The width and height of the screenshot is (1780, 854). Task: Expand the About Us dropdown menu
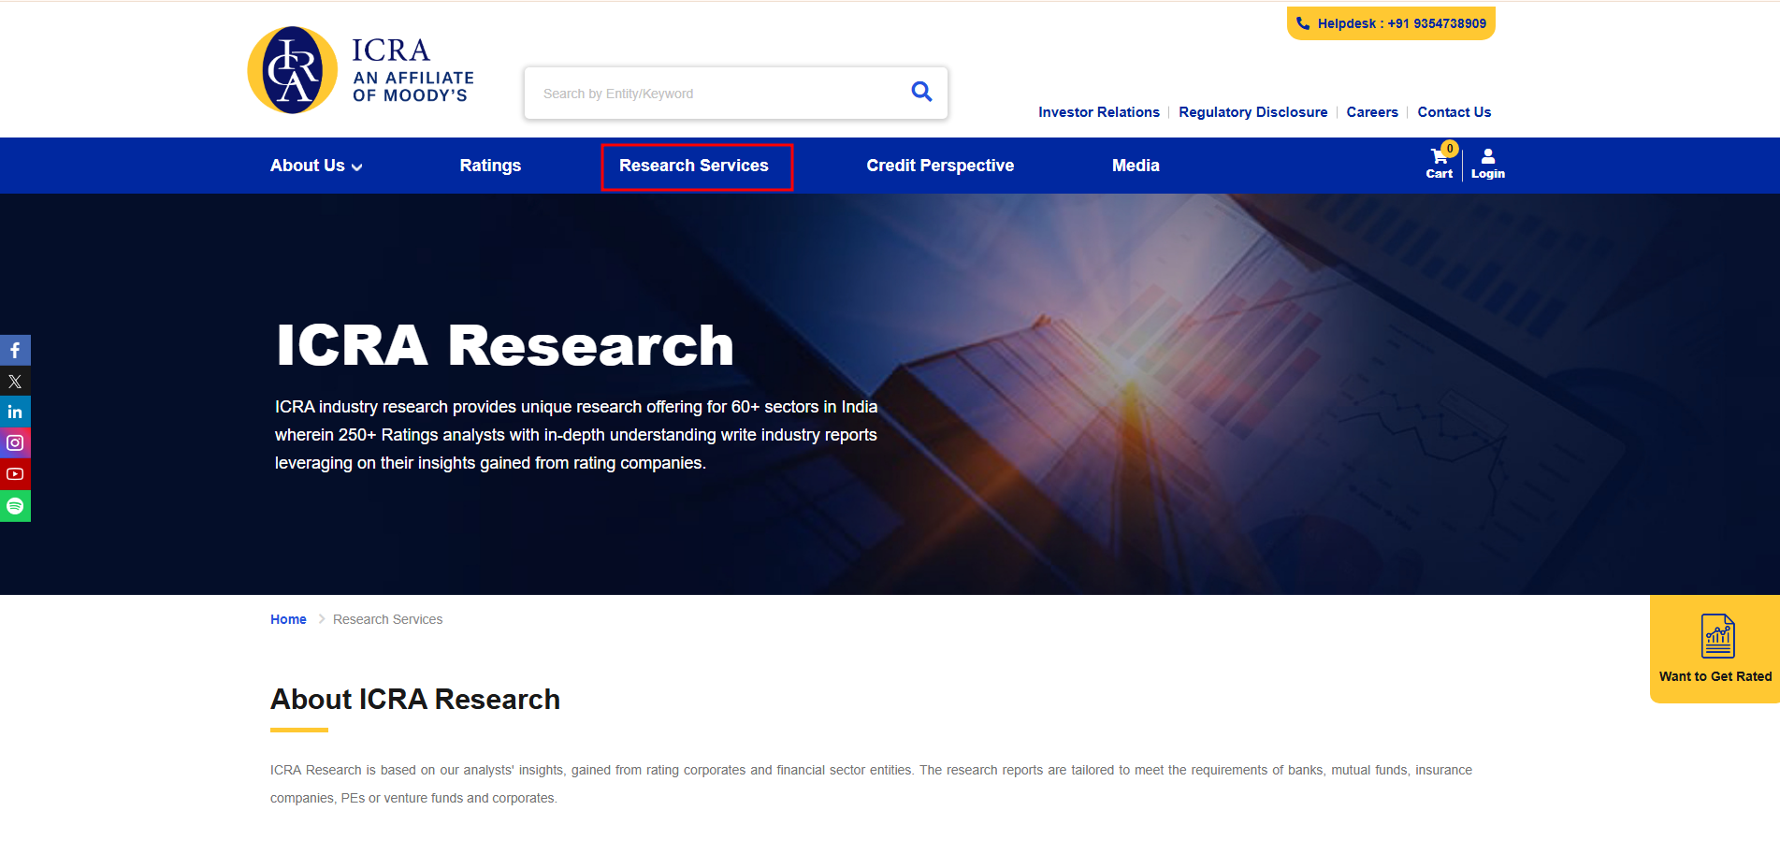point(316,166)
